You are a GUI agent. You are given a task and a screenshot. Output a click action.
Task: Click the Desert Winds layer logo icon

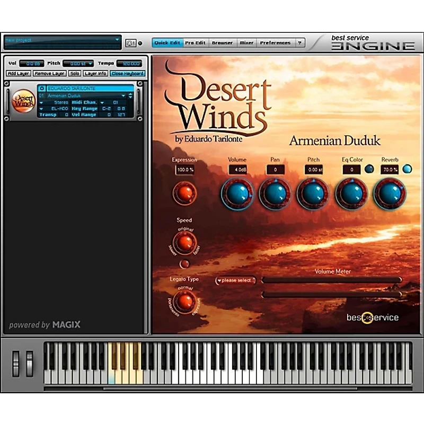24,101
